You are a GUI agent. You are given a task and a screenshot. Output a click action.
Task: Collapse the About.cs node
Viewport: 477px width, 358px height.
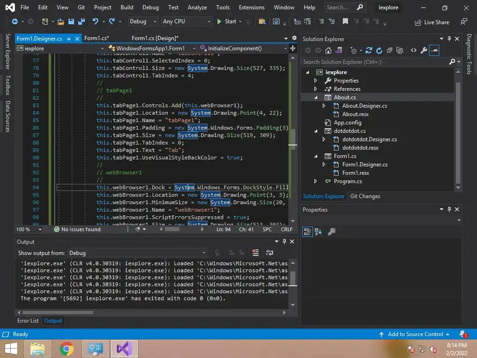tap(316, 97)
